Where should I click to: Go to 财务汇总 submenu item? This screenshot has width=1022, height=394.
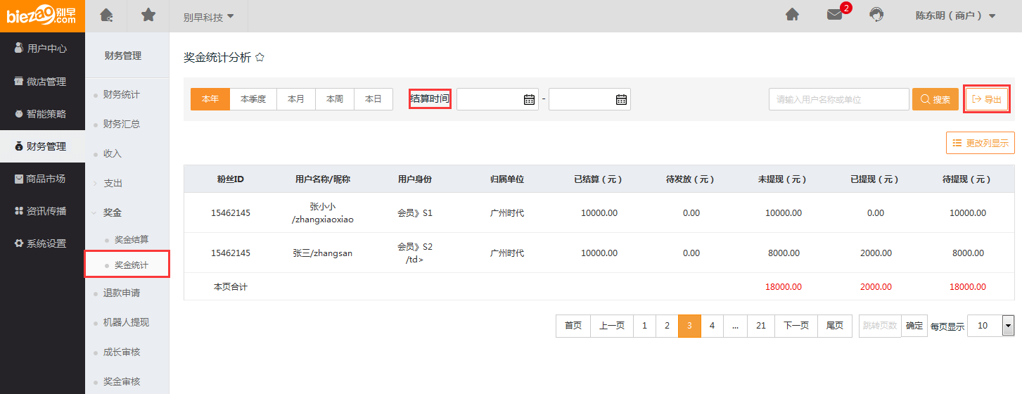click(x=122, y=124)
